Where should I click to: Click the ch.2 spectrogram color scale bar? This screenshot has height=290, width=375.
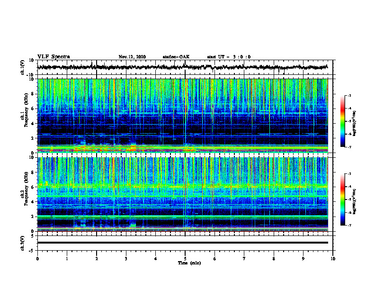(342, 199)
